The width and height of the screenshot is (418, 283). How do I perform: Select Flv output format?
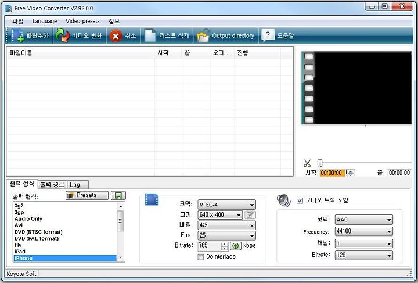[65, 245]
